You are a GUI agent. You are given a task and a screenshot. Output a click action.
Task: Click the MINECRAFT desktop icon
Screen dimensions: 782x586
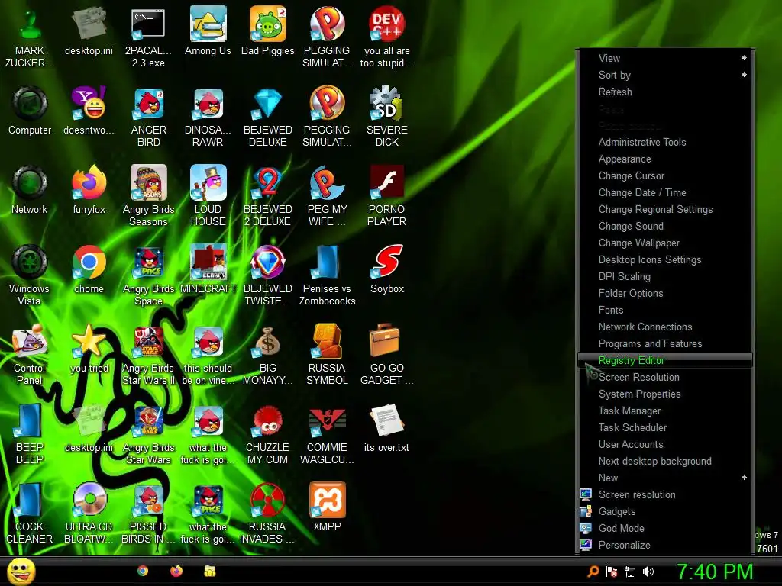coord(208,269)
